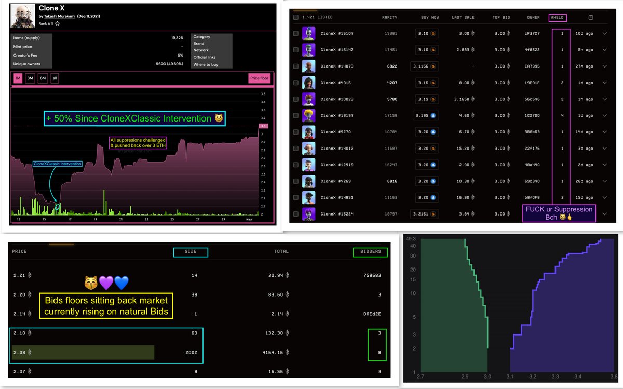
Task: Open bidder DAEd2E in bids table
Action: [372, 314]
